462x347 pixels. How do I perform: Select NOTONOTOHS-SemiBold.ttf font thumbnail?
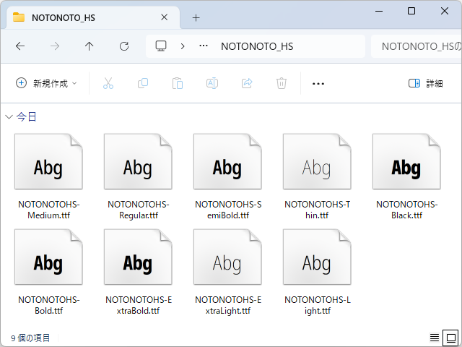click(x=227, y=161)
